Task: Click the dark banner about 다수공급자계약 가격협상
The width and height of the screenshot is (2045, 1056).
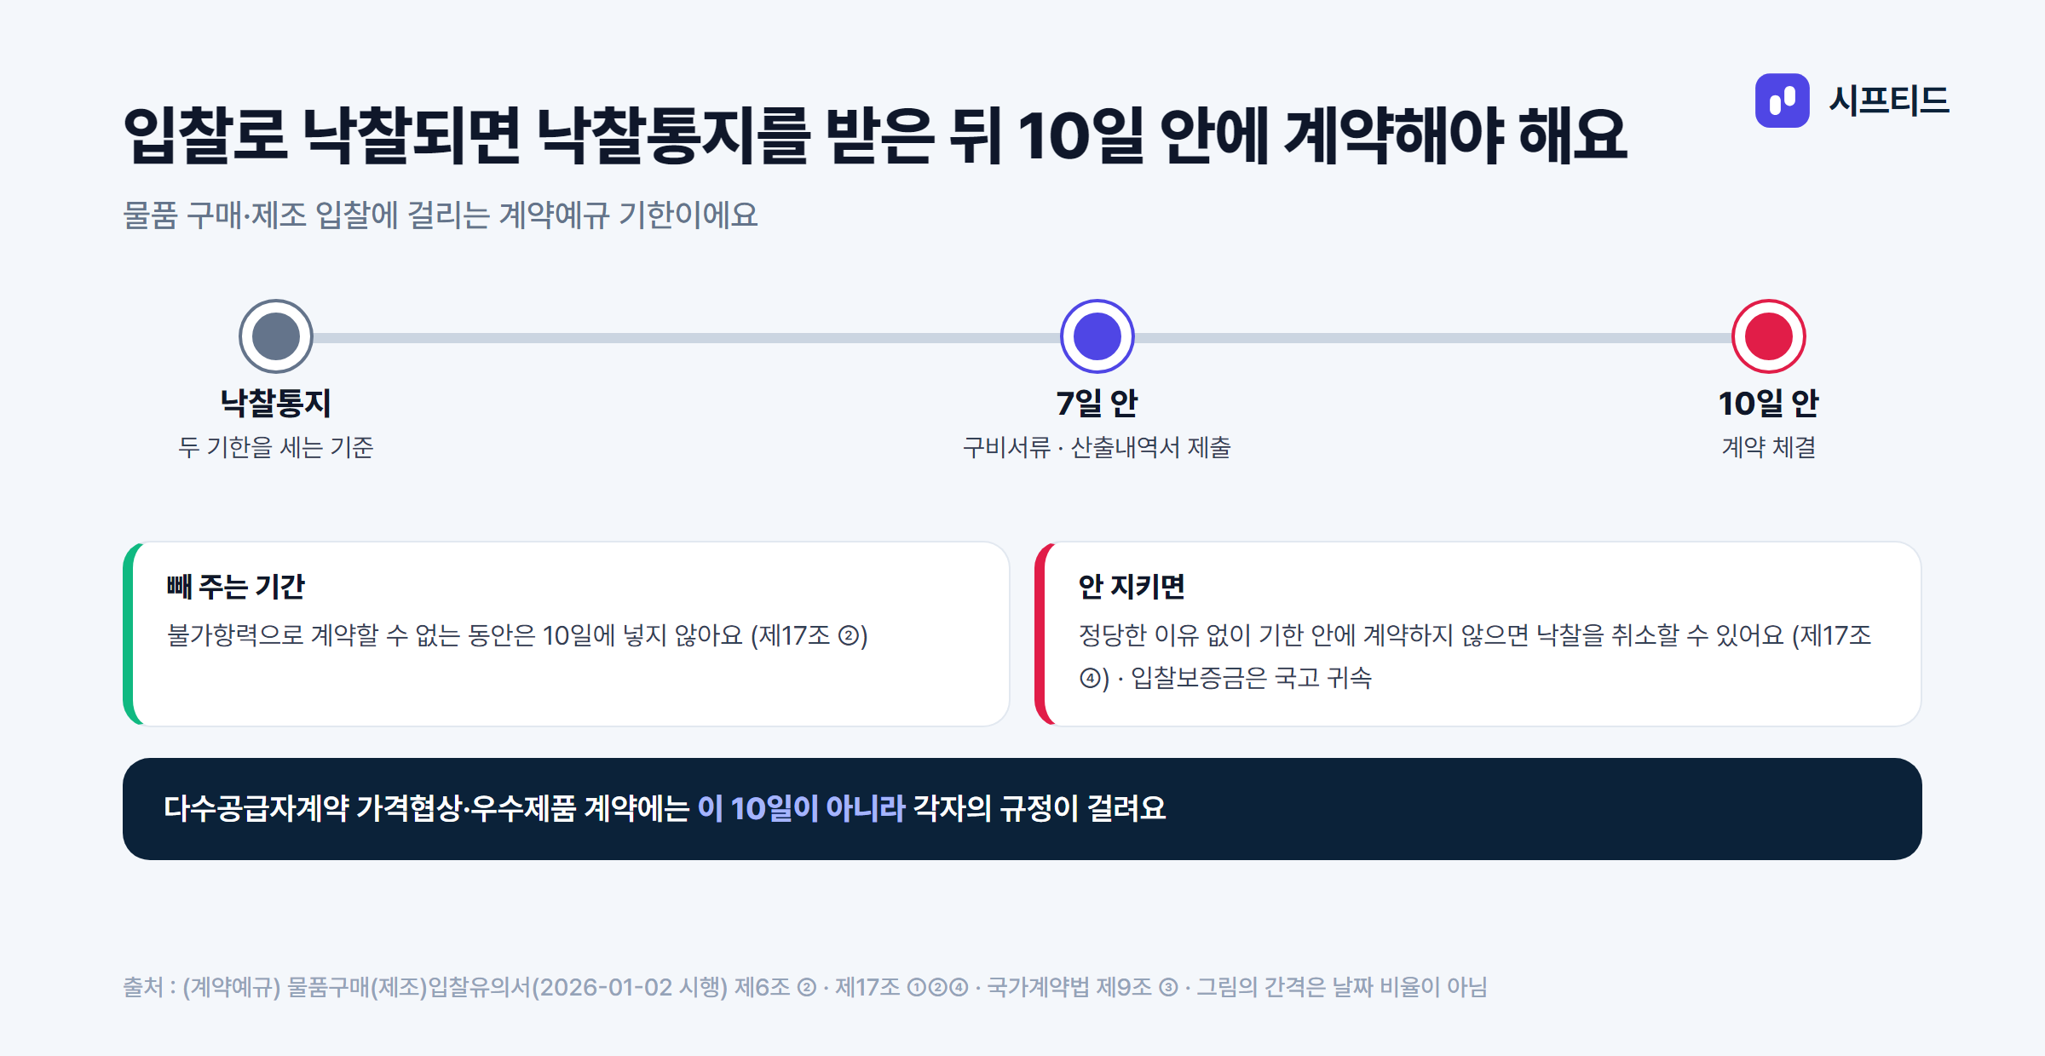Action: coord(1022,809)
